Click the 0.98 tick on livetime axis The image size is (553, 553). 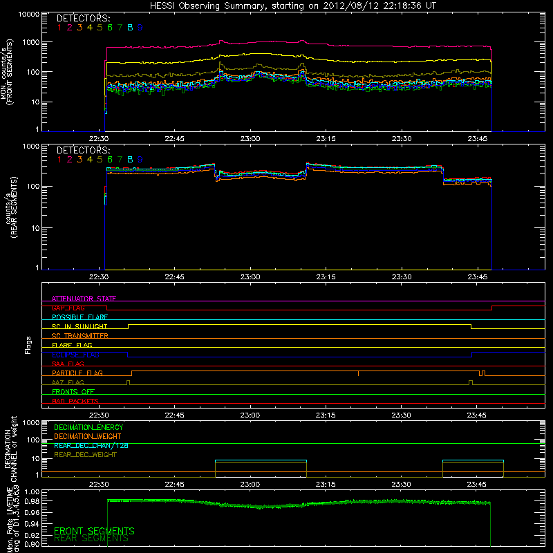32,500
